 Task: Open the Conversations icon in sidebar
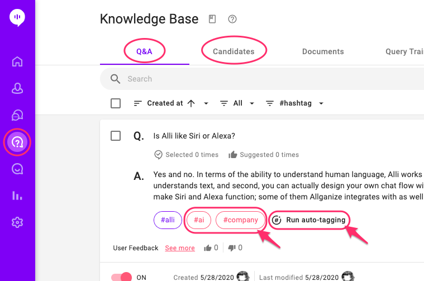[x=17, y=115]
